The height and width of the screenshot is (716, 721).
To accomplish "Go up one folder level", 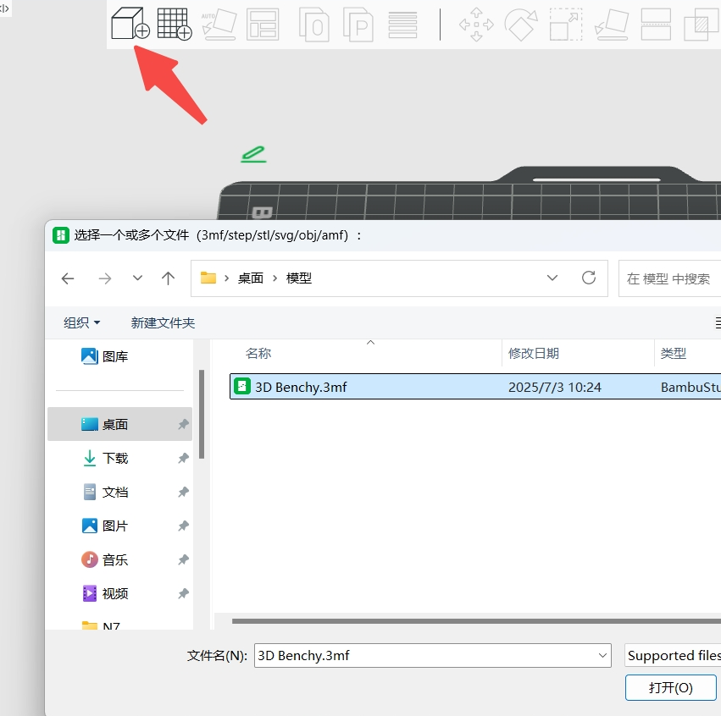I will pyautogui.click(x=169, y=278).
